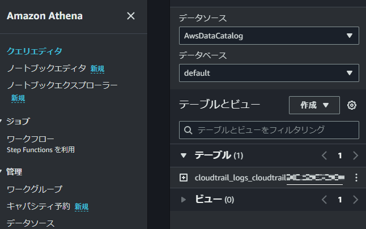
Task: Select page 1 in ビュー pagination
Action: 340,200
